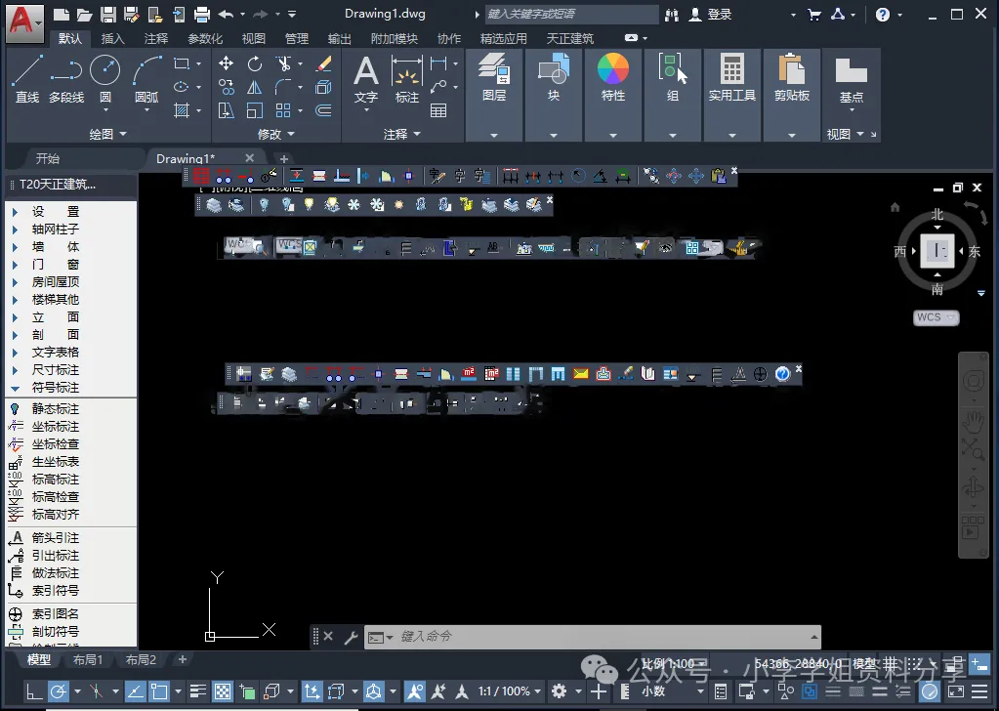Open the 文字 text tool
This screenshot has width=999, height=711.
click(x=365, y=79)
